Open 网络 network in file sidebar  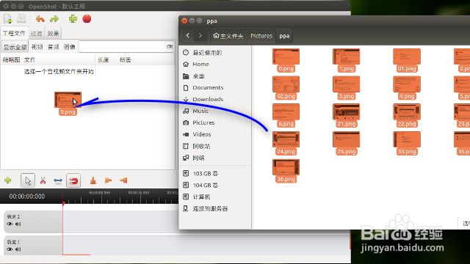tap(198, 158)
